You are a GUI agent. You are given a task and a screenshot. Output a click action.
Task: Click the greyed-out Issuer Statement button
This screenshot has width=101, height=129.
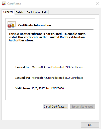click(x=82, y=107)
